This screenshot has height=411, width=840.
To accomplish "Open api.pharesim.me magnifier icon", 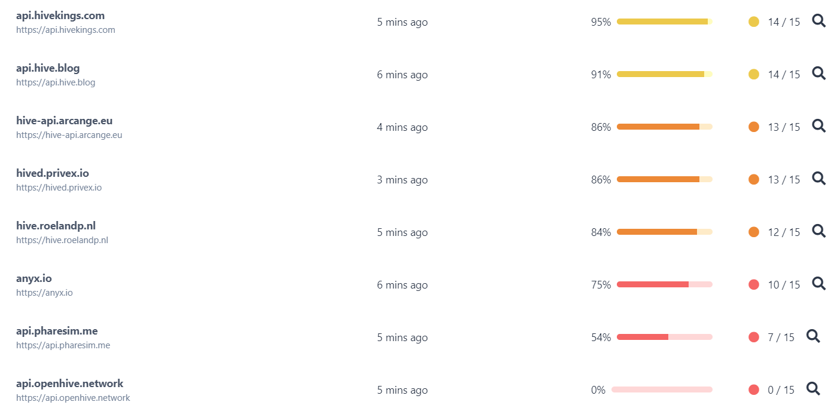I will coord(813,336).
